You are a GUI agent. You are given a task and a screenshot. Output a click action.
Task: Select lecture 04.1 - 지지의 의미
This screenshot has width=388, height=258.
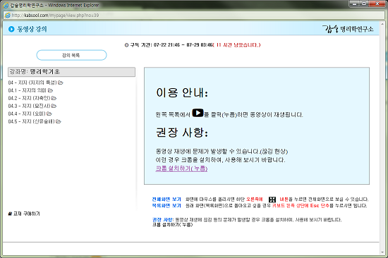pos(28,90)
